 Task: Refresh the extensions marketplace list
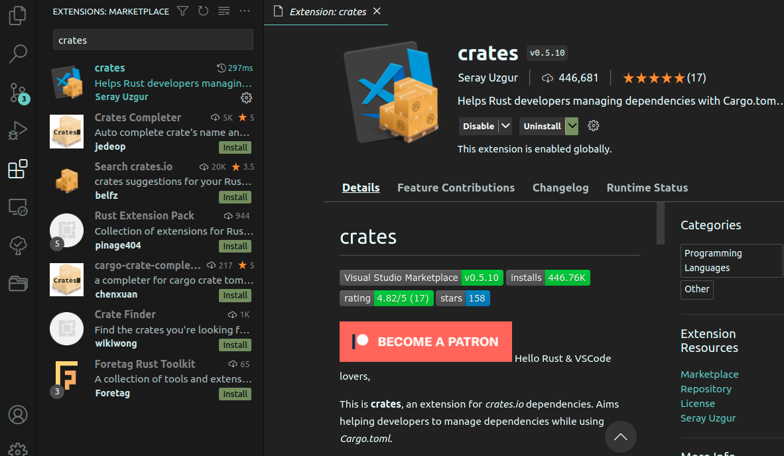pyautogui.click(x=203, y=11)
